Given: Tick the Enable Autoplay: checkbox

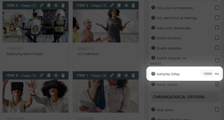Looking at the screenshot, I should 217,48.
